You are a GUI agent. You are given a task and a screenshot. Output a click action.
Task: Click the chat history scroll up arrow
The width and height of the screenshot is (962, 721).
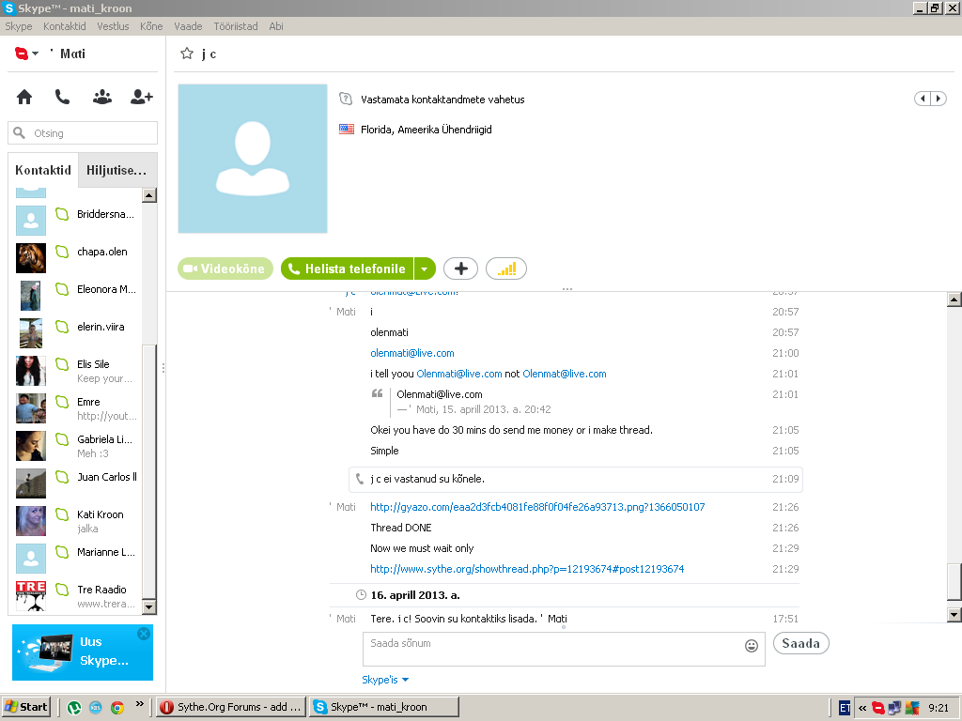pyautogui.click(x=954, y=299)
